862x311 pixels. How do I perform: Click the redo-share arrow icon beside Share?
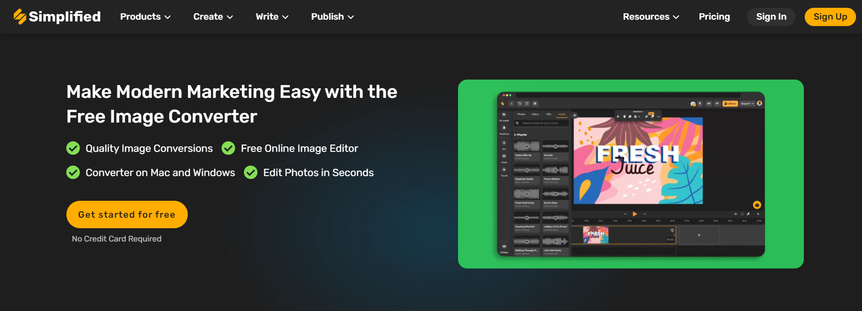717,104
